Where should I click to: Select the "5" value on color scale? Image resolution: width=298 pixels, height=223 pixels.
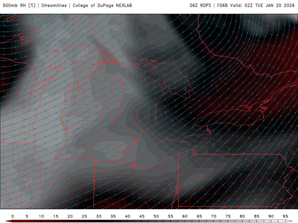27,216
